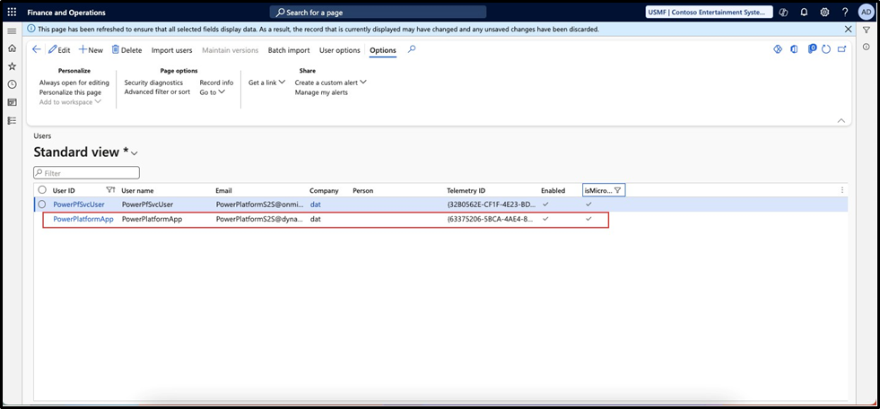Expand Create a custom alert dropdown
Screen dimensions: 880x409
click(x=331, y=83)
